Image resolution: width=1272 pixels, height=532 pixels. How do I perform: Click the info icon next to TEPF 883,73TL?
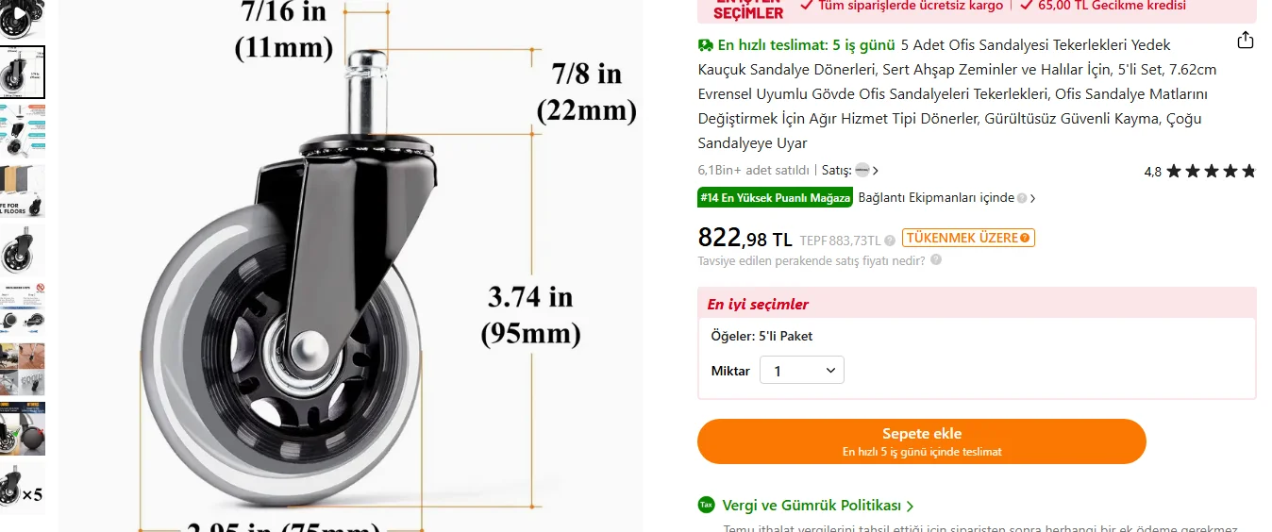coord(890,241)
